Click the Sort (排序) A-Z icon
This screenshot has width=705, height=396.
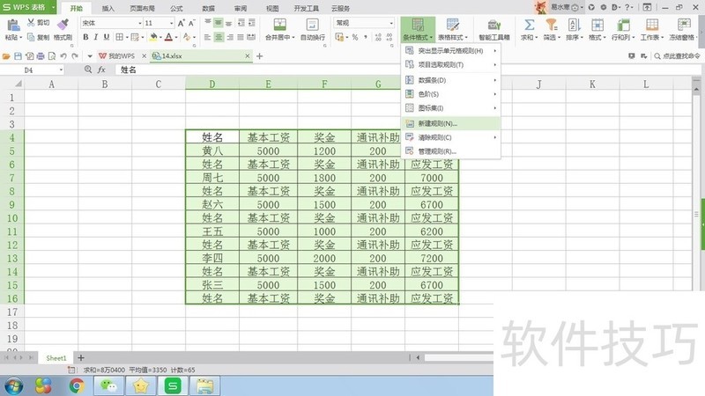[575, 25]
